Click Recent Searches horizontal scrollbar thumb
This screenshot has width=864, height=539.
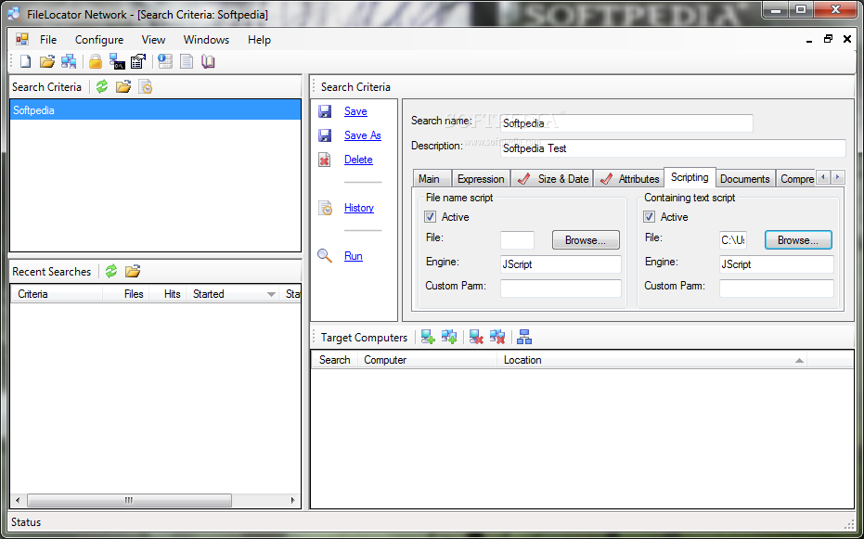(x=129, y=500)
